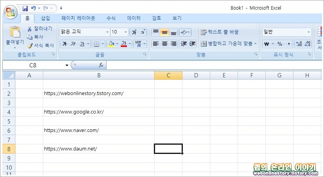Align text to bottom of cell
The image size is (324, 177).
pos(173,32)
